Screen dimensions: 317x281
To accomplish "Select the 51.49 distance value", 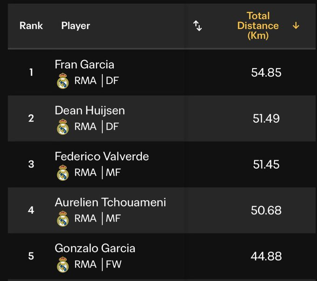I will tap(266, 119).
